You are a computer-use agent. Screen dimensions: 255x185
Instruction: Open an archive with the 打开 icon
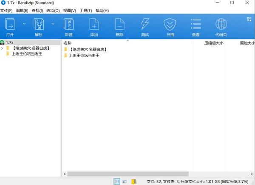click(x=10, y=24)
